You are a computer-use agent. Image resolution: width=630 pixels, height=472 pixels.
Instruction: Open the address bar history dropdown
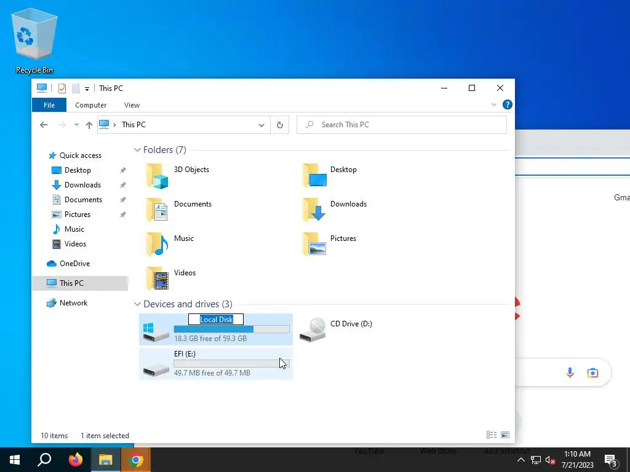click(261, 125)
